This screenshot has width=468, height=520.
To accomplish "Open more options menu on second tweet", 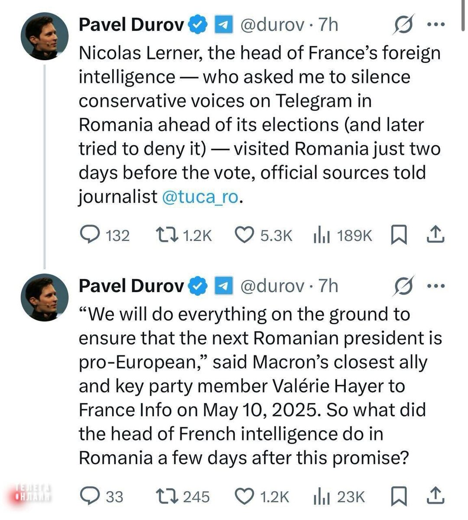I will [436, 286].
